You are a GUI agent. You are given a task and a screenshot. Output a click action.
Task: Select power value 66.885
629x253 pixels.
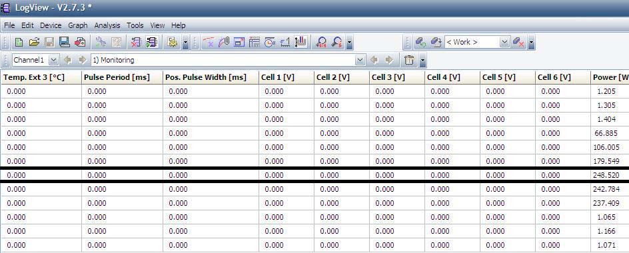coord(607,133)
